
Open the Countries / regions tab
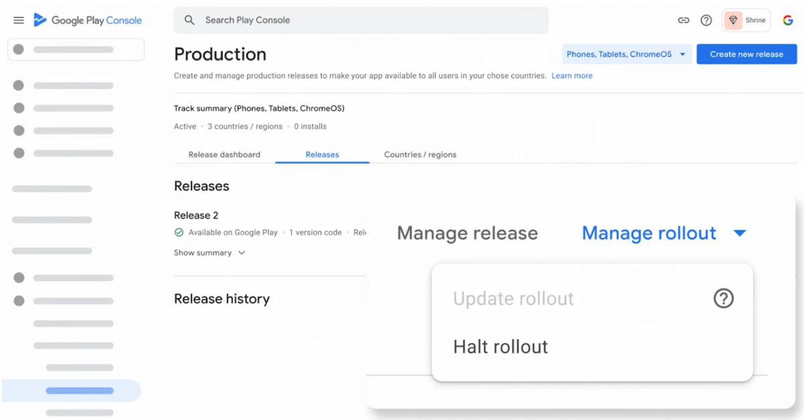[x=420, y=155]
